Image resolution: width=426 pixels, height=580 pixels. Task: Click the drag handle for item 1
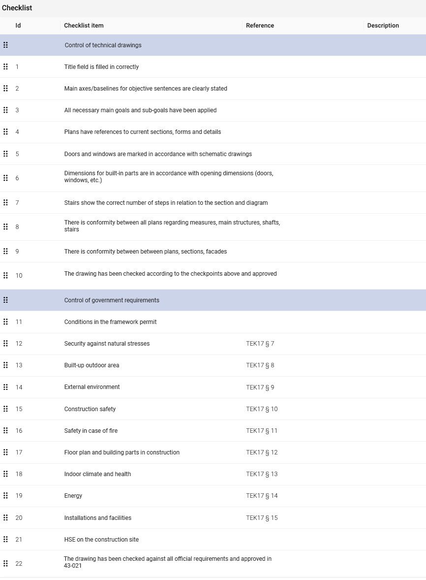(6, 66)
